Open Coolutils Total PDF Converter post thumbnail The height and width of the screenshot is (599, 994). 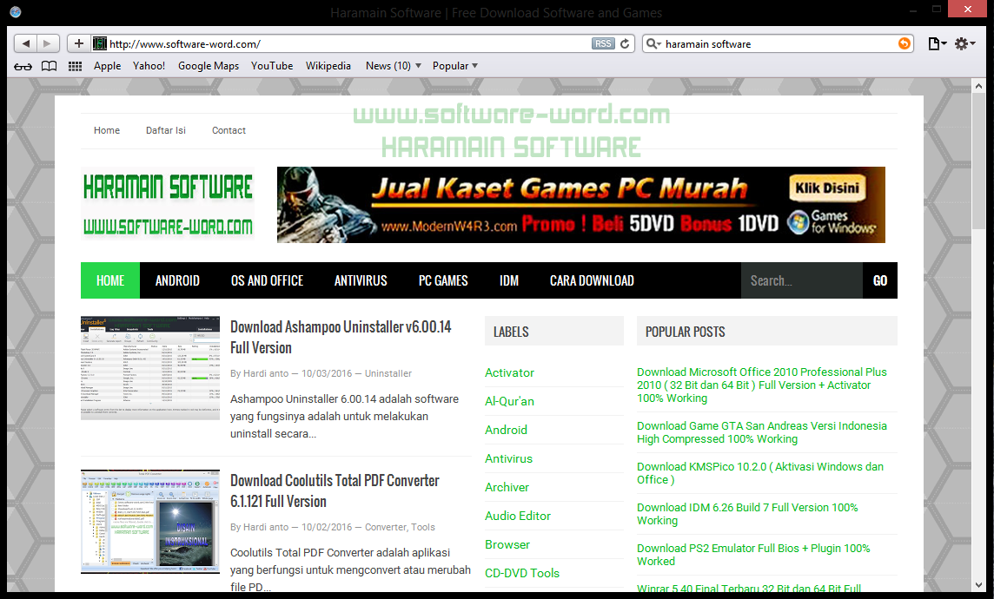[x=150, y=522]
